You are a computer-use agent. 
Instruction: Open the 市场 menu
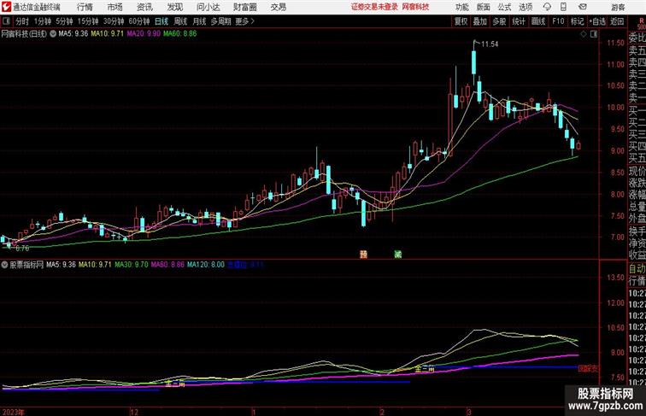(x=115, y=7)
